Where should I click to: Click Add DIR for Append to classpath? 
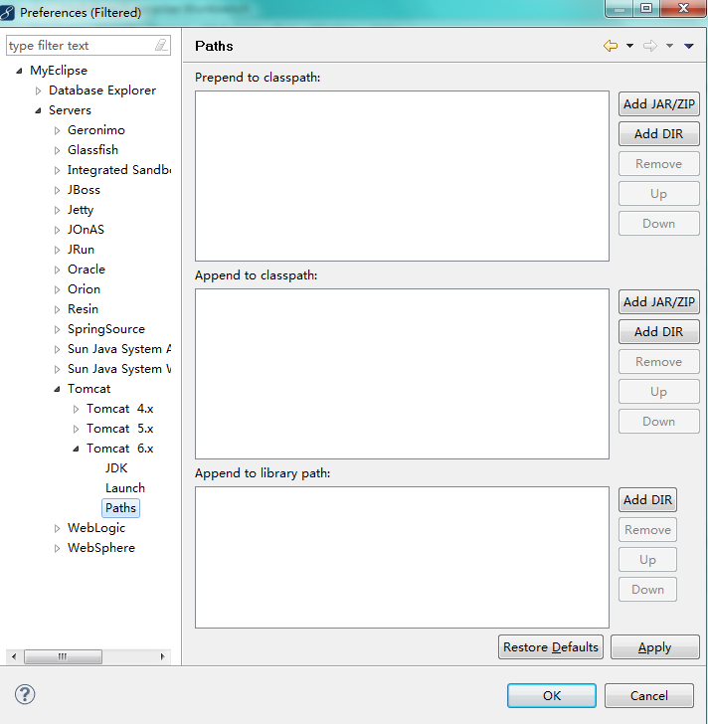658,332
